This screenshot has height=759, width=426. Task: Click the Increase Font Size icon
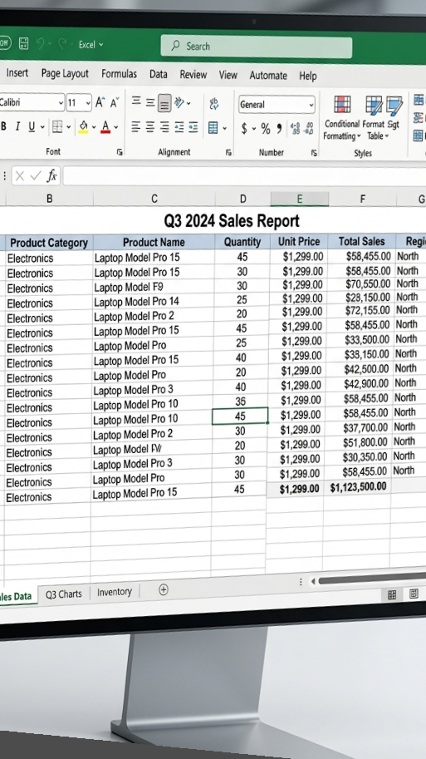pyautogui.click(x=100, y=102)
